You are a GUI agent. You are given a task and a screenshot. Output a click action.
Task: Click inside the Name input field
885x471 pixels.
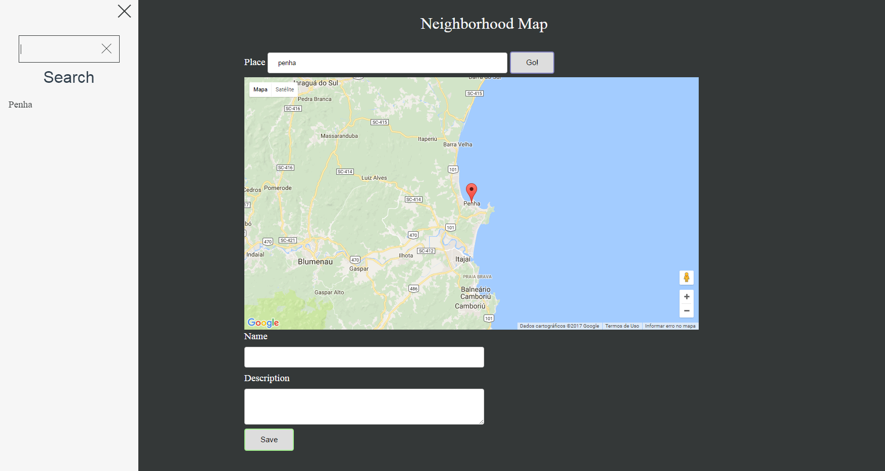(x=363, y=357)
